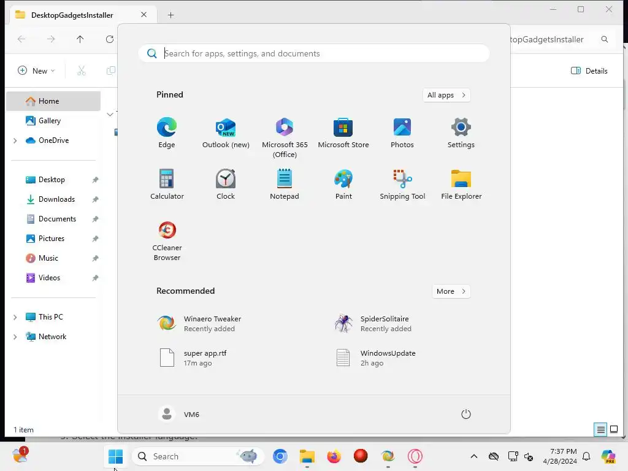This screenshot has width=628, height=471.
Task: Open the Calculator app
Action: click(167, 184)
